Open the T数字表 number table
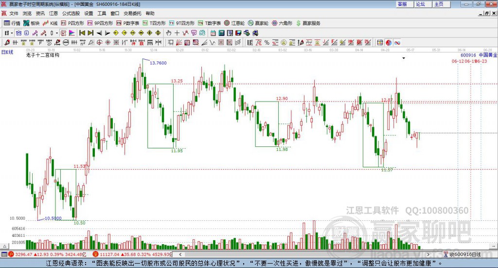The image size is (498, 268). pos(209,23)
